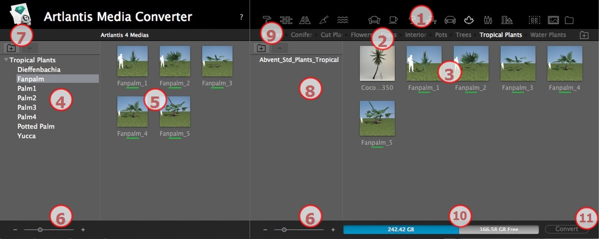Select the car vehicles category icon
Viewport: 605px width, 239px height.
(450, 20)
